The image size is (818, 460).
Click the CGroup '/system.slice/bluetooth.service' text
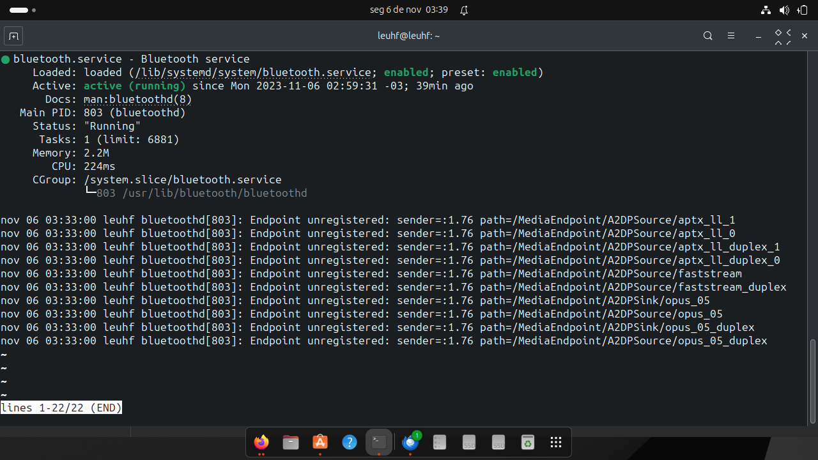[183, 180]
